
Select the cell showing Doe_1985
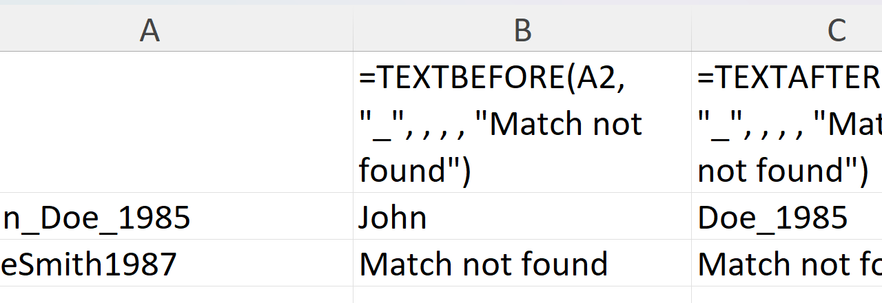pyautogui.click(x=772, y=218)
